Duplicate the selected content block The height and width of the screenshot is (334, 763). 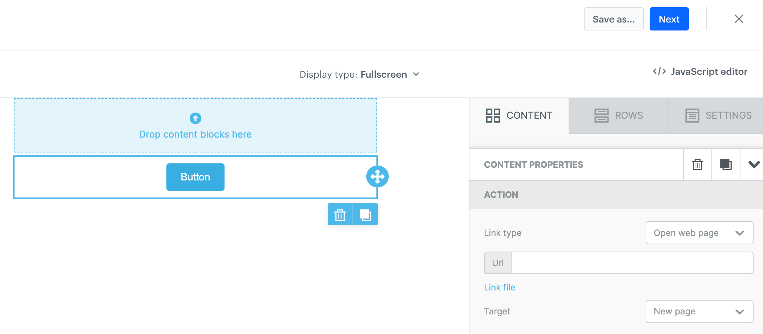725,165
